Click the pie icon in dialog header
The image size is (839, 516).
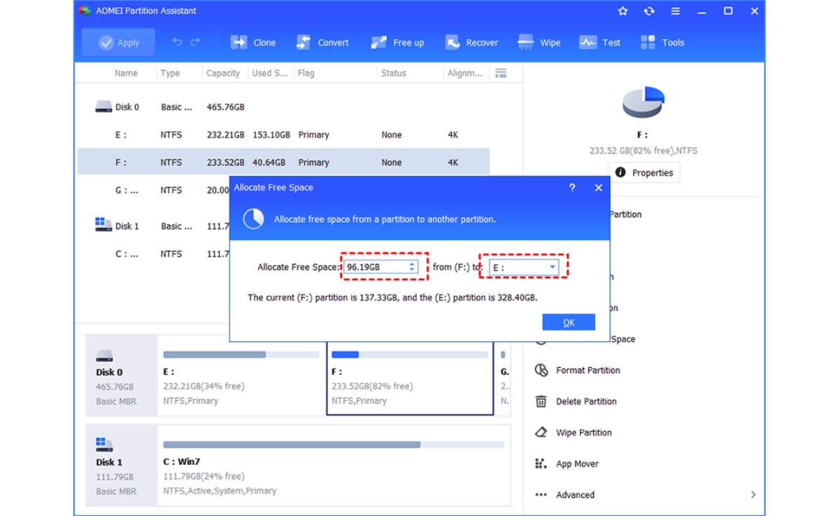pyautogui.click(x=254, y=219)
